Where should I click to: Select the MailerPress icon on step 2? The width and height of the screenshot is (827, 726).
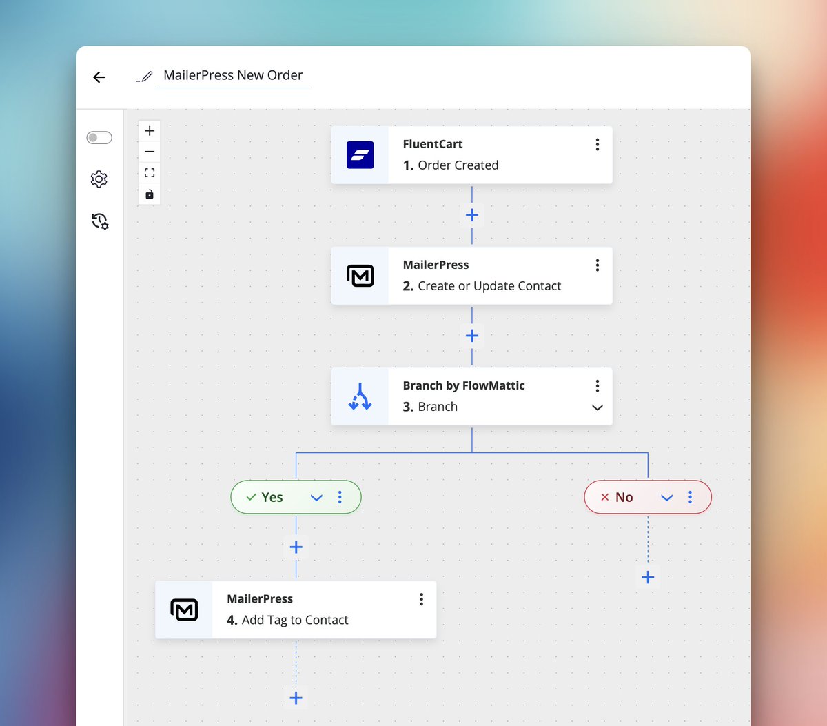point(360,275)
